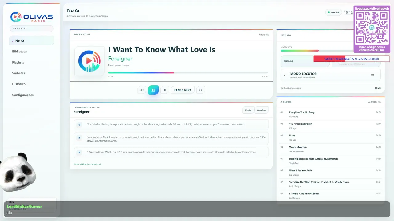Click the Copiar button in Curiosidades
The height and width of the screenshot is (221, 394).
point(248,110)
